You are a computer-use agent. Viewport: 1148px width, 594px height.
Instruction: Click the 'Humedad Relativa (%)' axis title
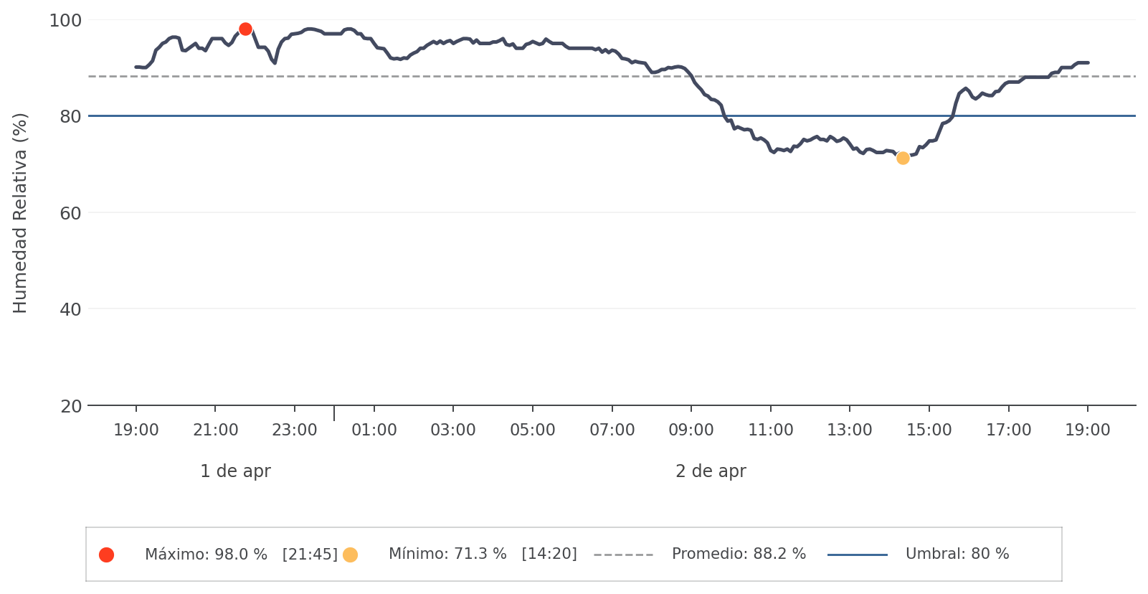[20, 213]
